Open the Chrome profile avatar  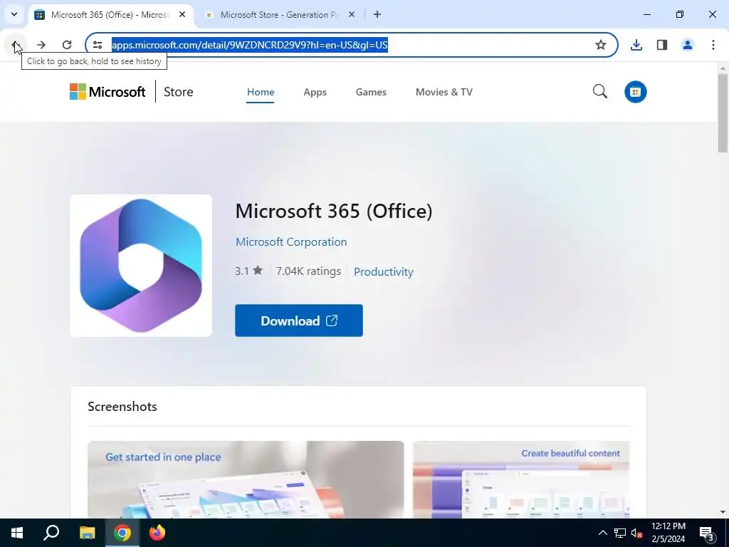688,45
